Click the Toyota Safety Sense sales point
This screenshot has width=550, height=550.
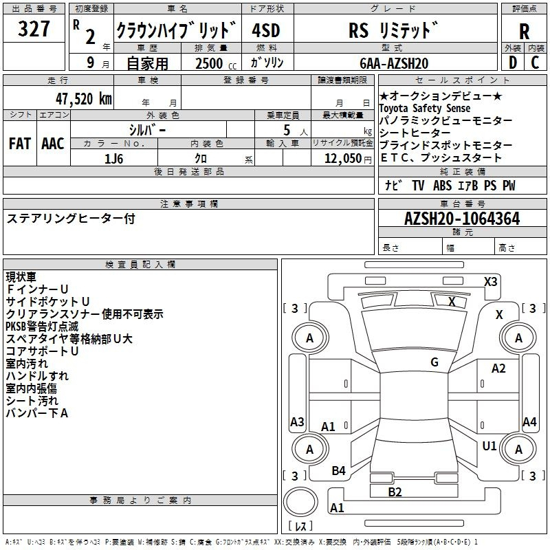coord(425,109)
